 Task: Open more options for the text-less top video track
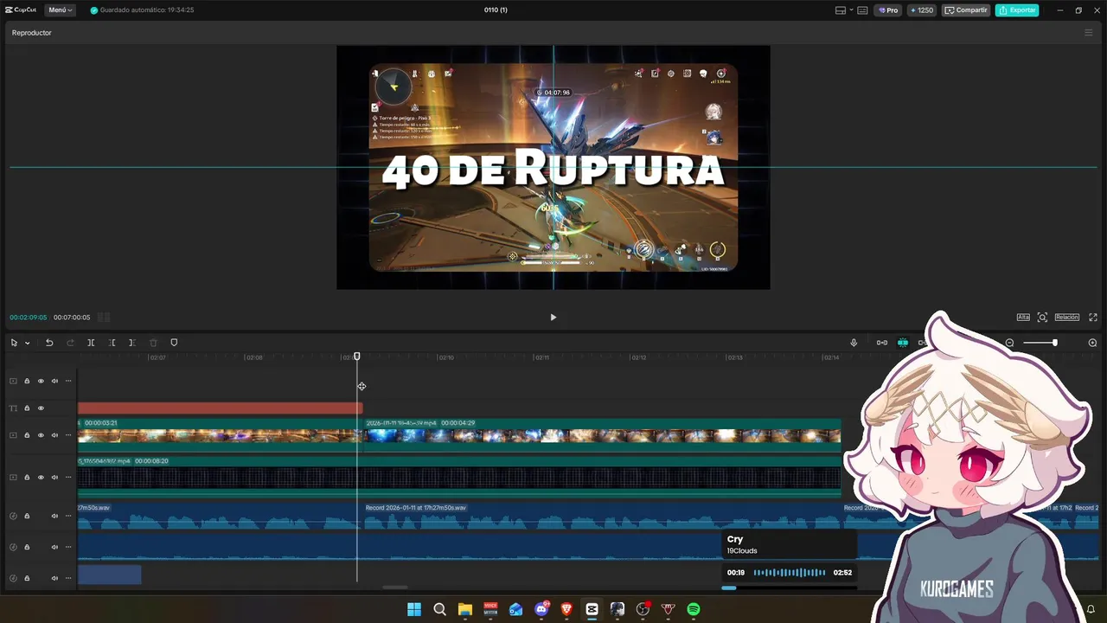tap(68, 381)
